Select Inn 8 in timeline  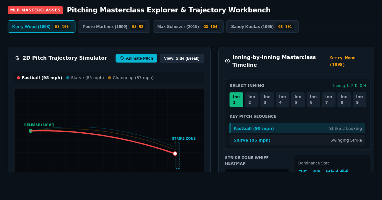344,100
